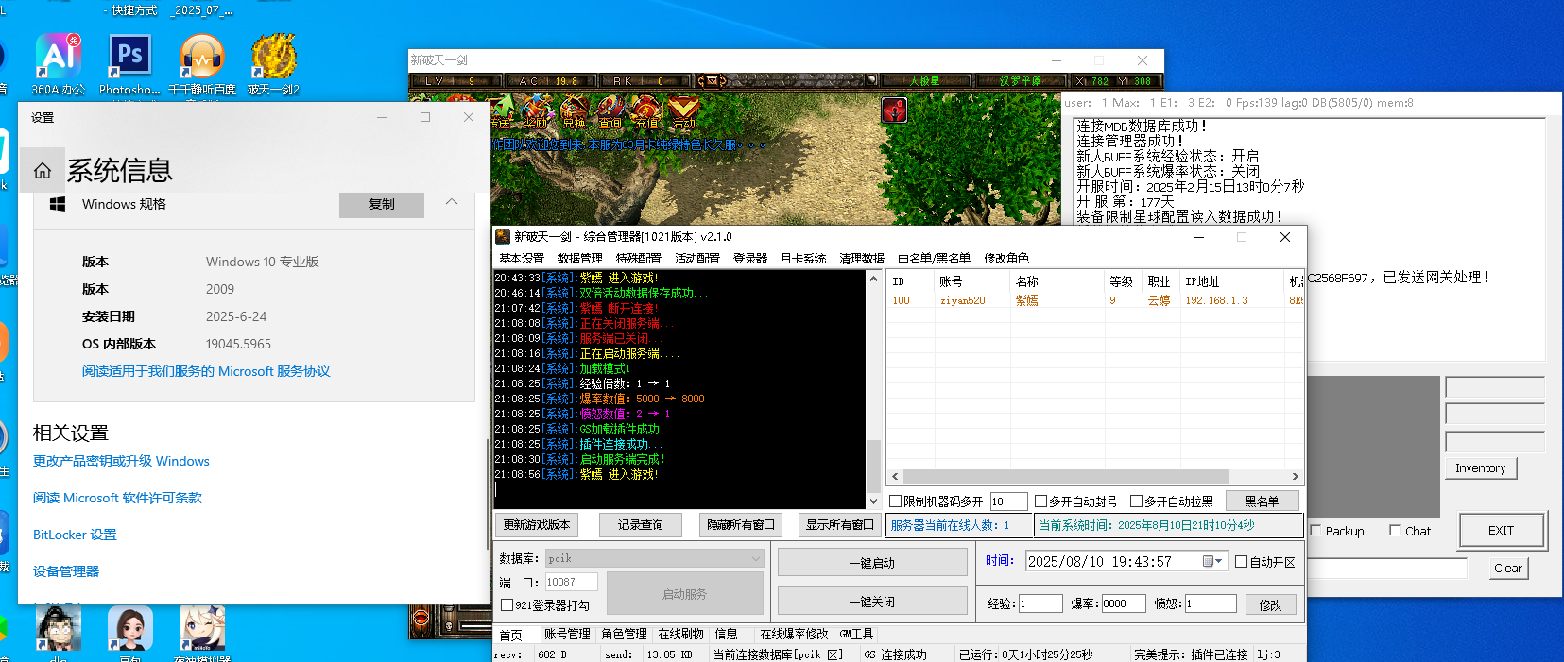Open BitLocker 设置 link
Viewport: 1564px width, 662px height.
(75, 535)
